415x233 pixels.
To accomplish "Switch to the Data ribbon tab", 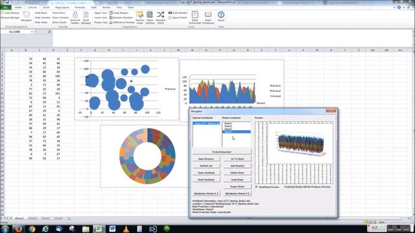I will pyautogui.click(x=93, y=7).
